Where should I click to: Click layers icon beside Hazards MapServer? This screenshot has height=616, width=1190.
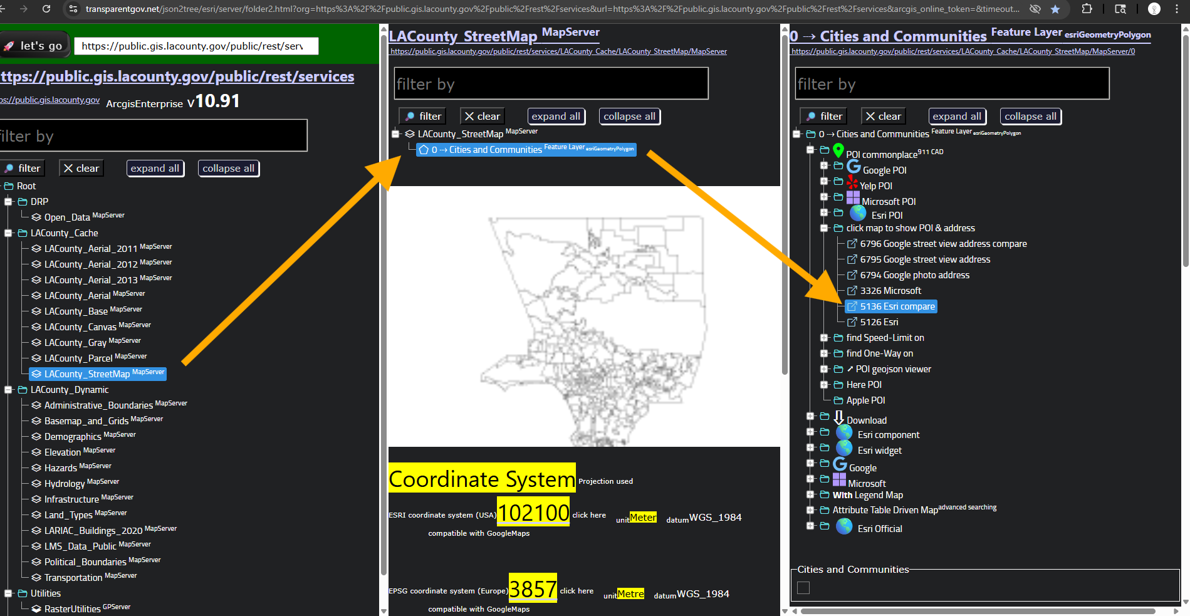tap(36, 468)
